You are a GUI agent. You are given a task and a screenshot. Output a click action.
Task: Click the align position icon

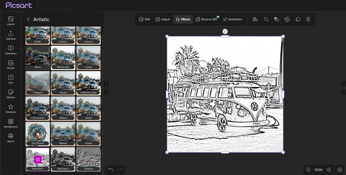pos(255,19)
